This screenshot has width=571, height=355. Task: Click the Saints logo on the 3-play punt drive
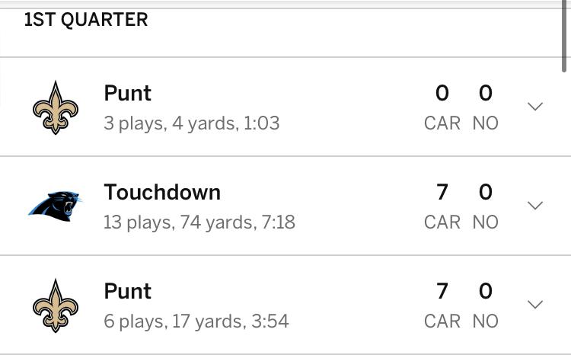tap(56, 107)
